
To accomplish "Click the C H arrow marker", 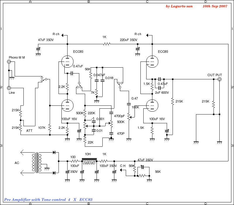I will 122,170.
